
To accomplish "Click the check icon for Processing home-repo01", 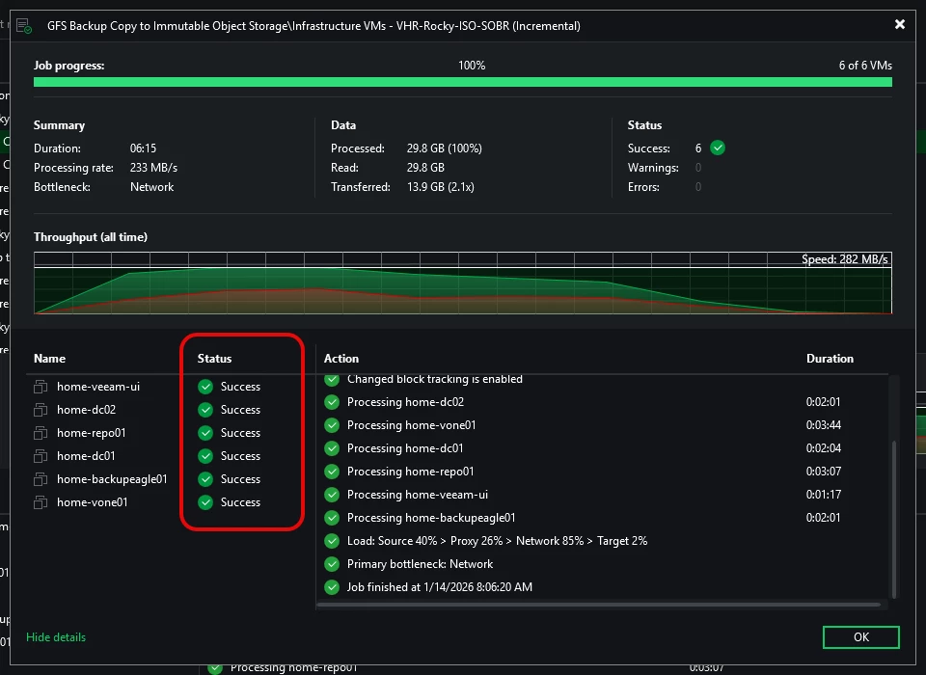I will [x=332, y=472].
